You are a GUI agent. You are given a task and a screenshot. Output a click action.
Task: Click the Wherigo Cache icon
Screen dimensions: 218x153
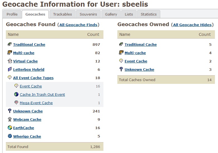(x=10, y=136)
